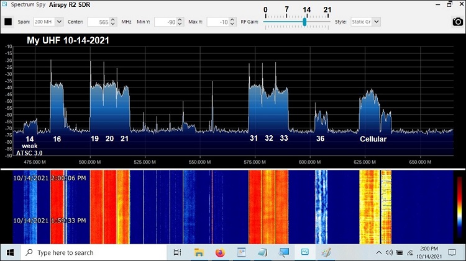Click the waterfall color scale bar

pos(458,208)
